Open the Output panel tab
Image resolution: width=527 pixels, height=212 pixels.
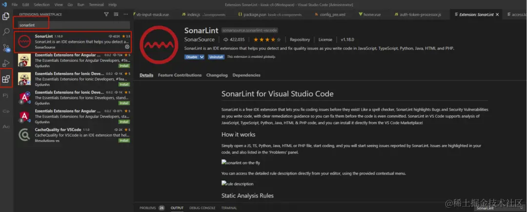click(177, 208)
